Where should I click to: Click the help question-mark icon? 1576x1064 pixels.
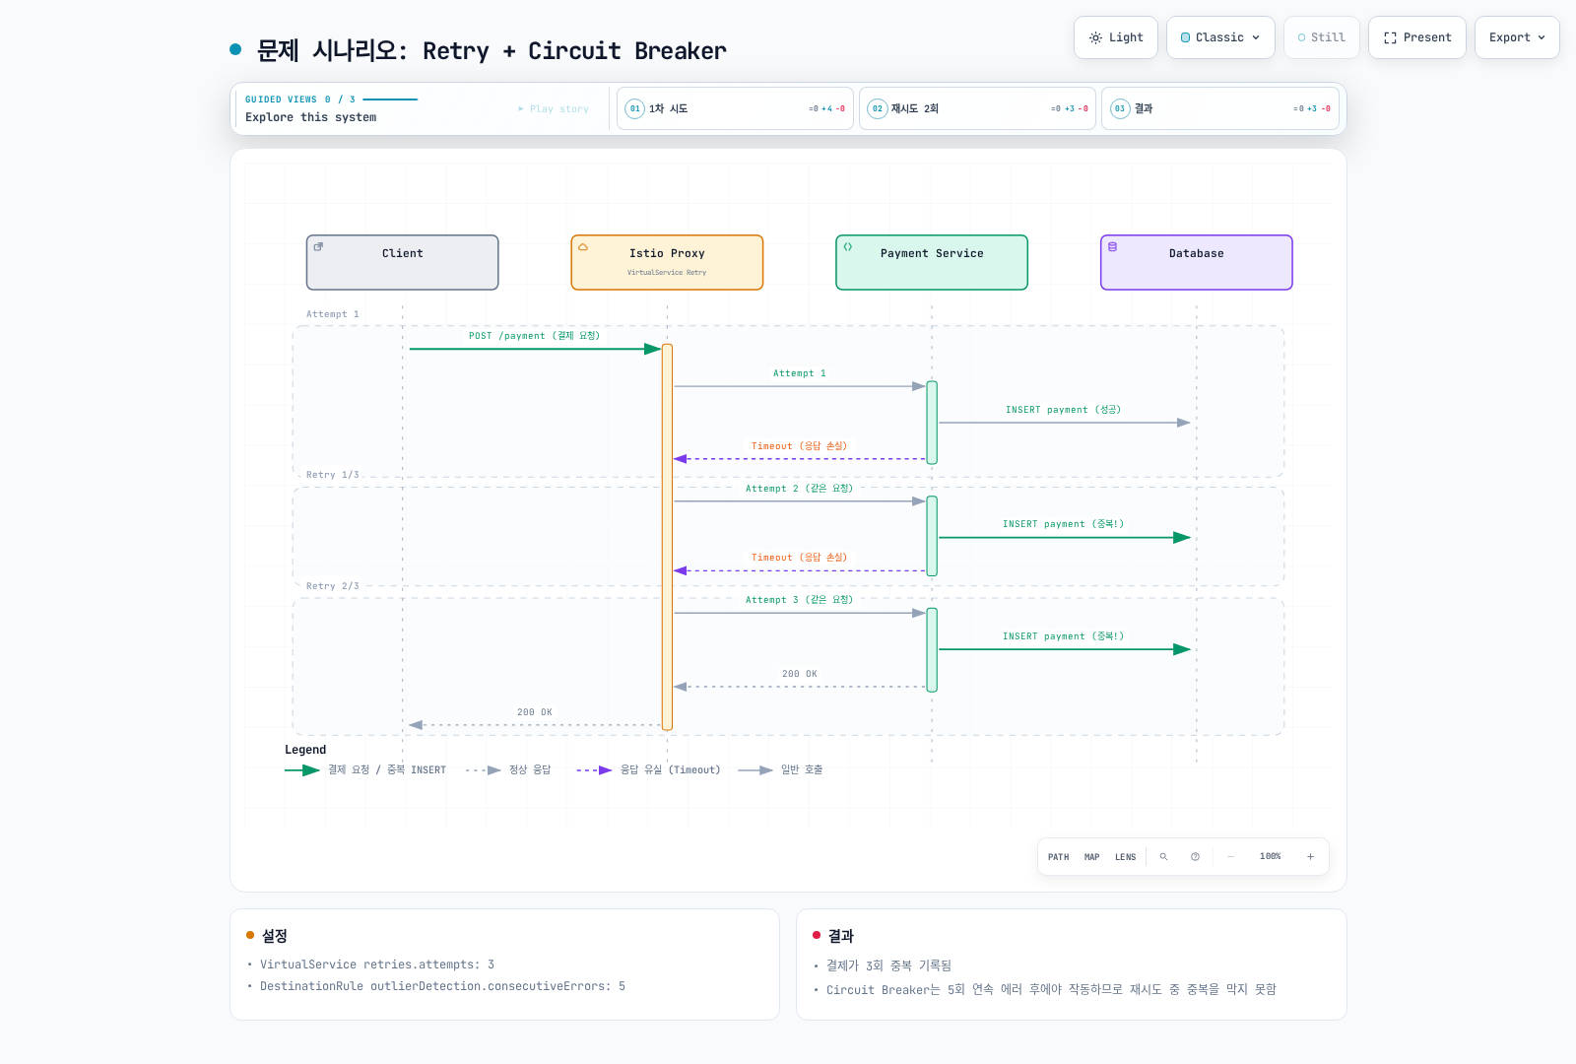(1195, 857)
